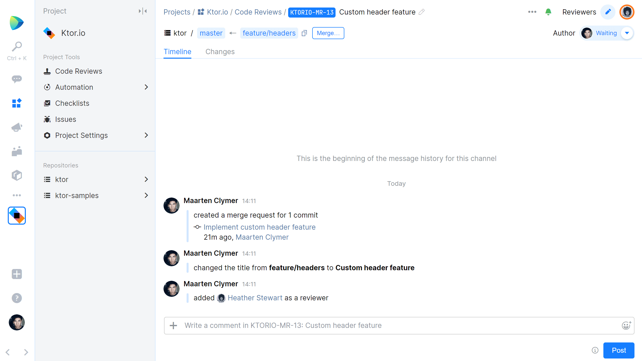
Task: Click the Merge button
Action: [x=329, y=33]
